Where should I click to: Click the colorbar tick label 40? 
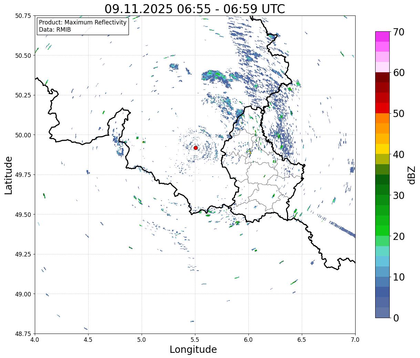[399, 154]
